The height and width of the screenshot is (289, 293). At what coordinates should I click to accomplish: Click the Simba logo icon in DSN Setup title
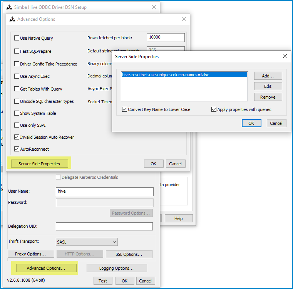click(9, 7)
